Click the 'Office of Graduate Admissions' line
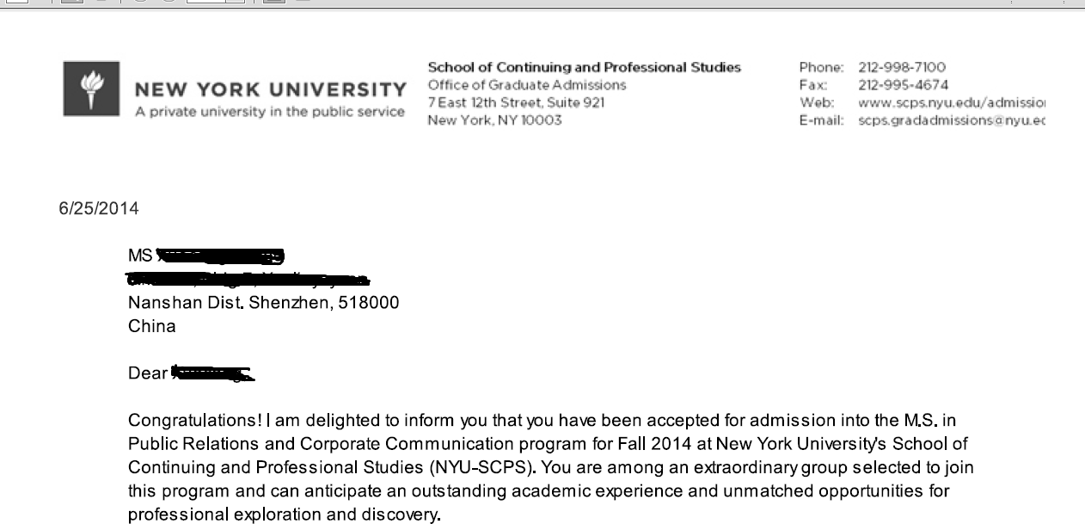The image size is (1085, 524). click(527, 85)
